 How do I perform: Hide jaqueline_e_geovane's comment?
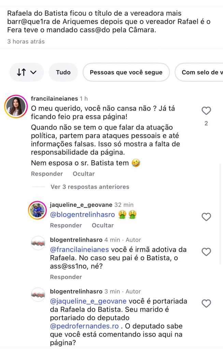[102, 225]
